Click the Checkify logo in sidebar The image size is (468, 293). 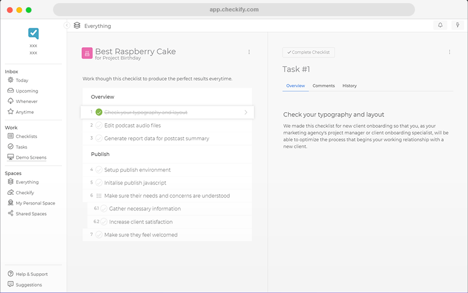click(x=33, y=33)
